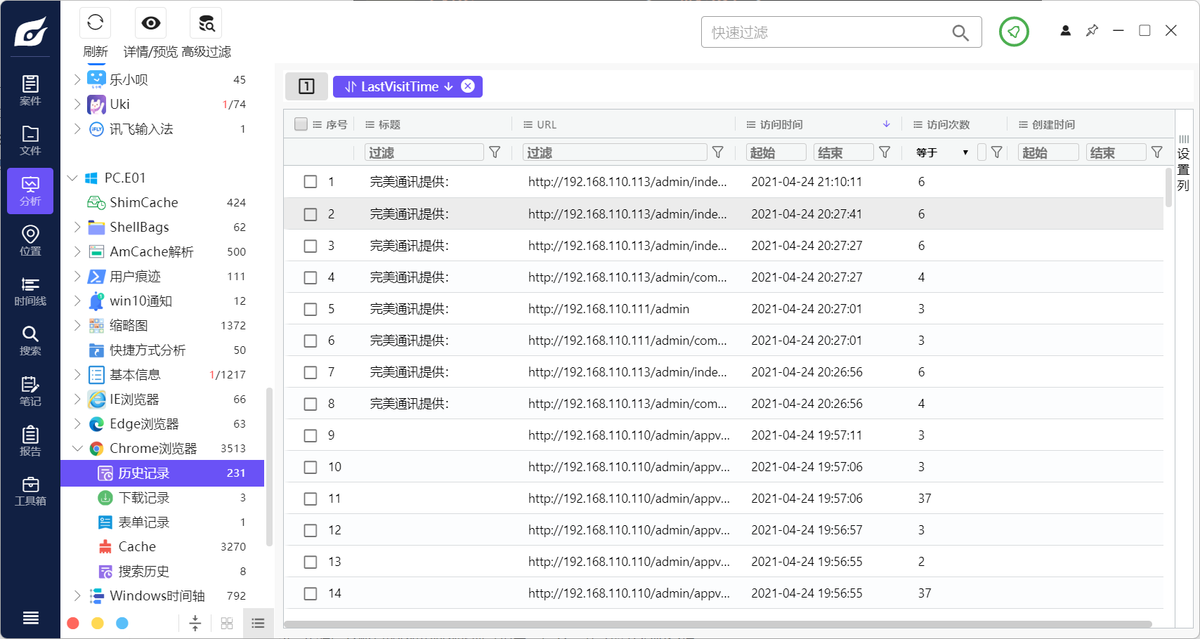Image resolution: width=1200 pixels, height=639 pixels.
Task: Sort by the 访问次数 column header
Action: (948, 124)
